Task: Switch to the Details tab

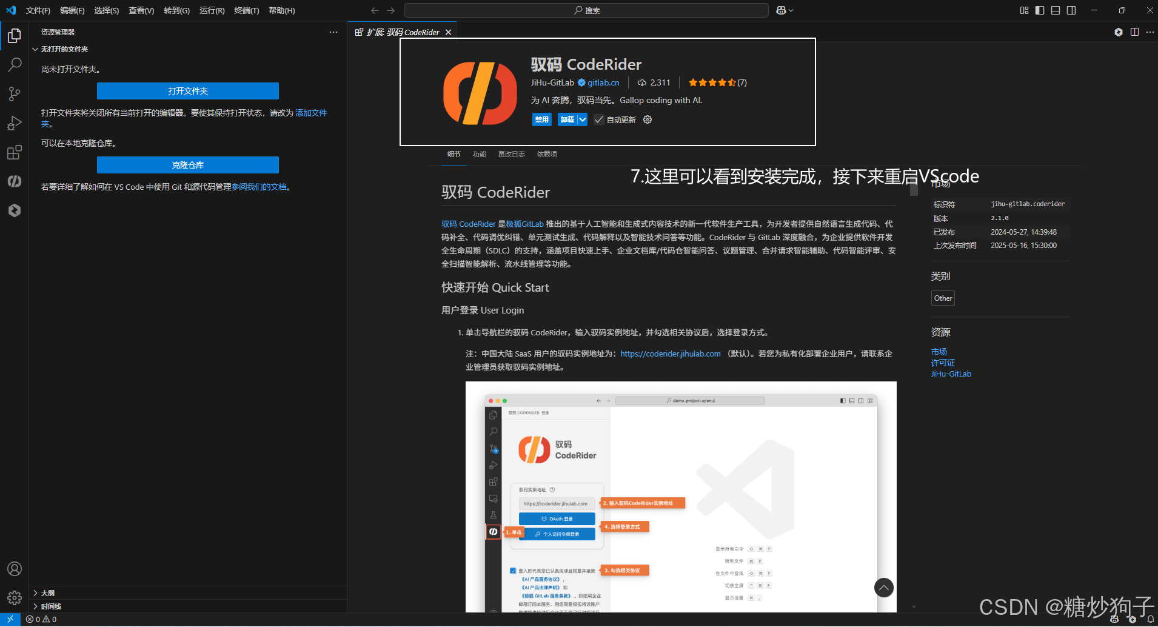Action: [453, 154]
